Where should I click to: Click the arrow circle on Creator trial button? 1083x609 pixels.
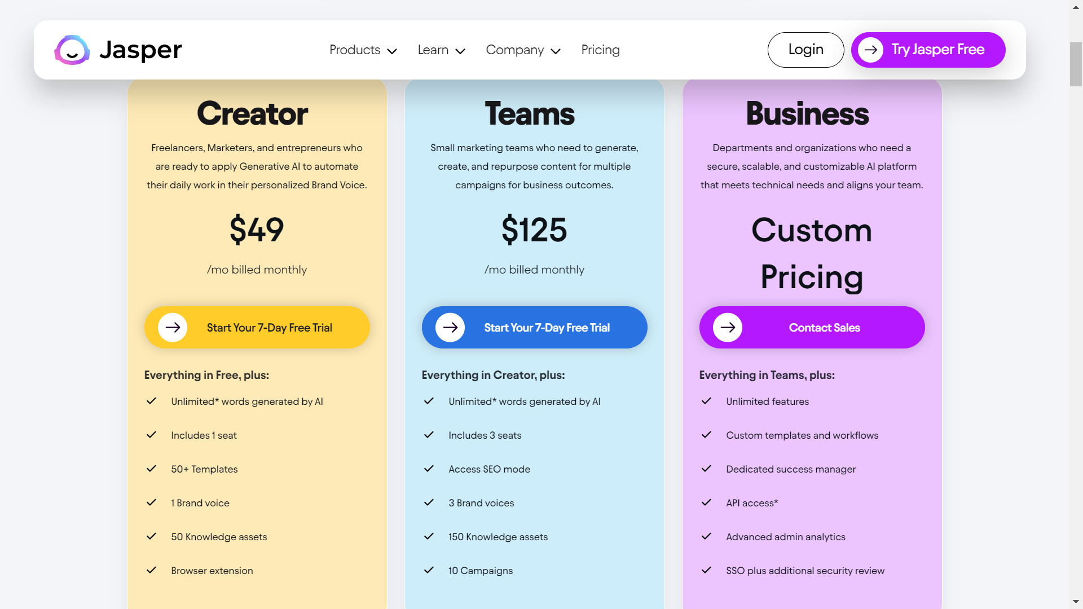[173, 328]
